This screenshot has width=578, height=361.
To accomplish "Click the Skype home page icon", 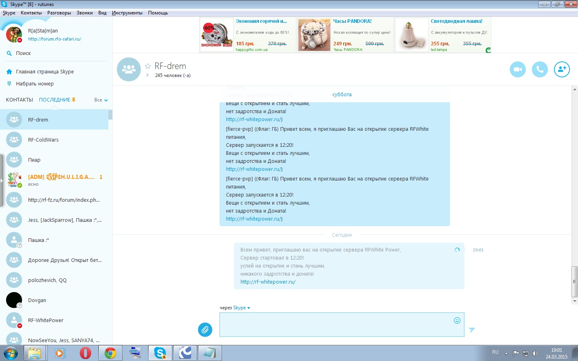I will [9, 72].
